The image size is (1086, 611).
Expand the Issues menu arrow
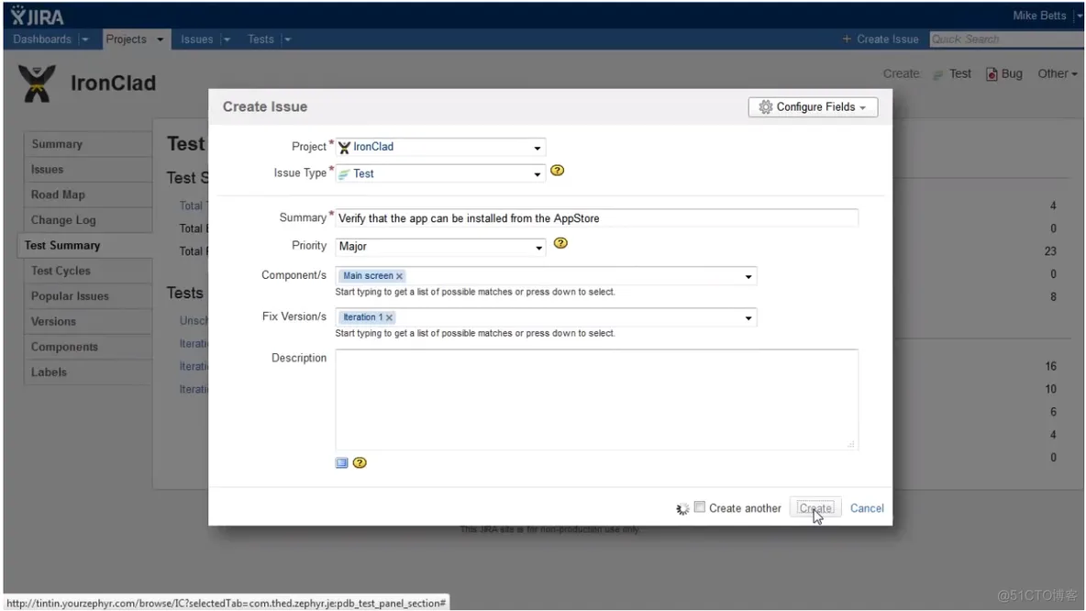click(x=227, y=39)
